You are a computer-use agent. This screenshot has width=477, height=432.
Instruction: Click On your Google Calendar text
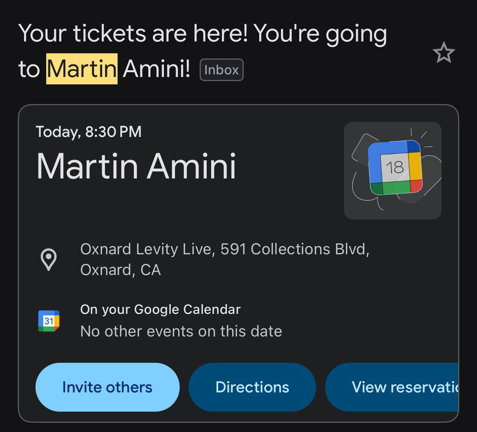click(x=160, y=309)
